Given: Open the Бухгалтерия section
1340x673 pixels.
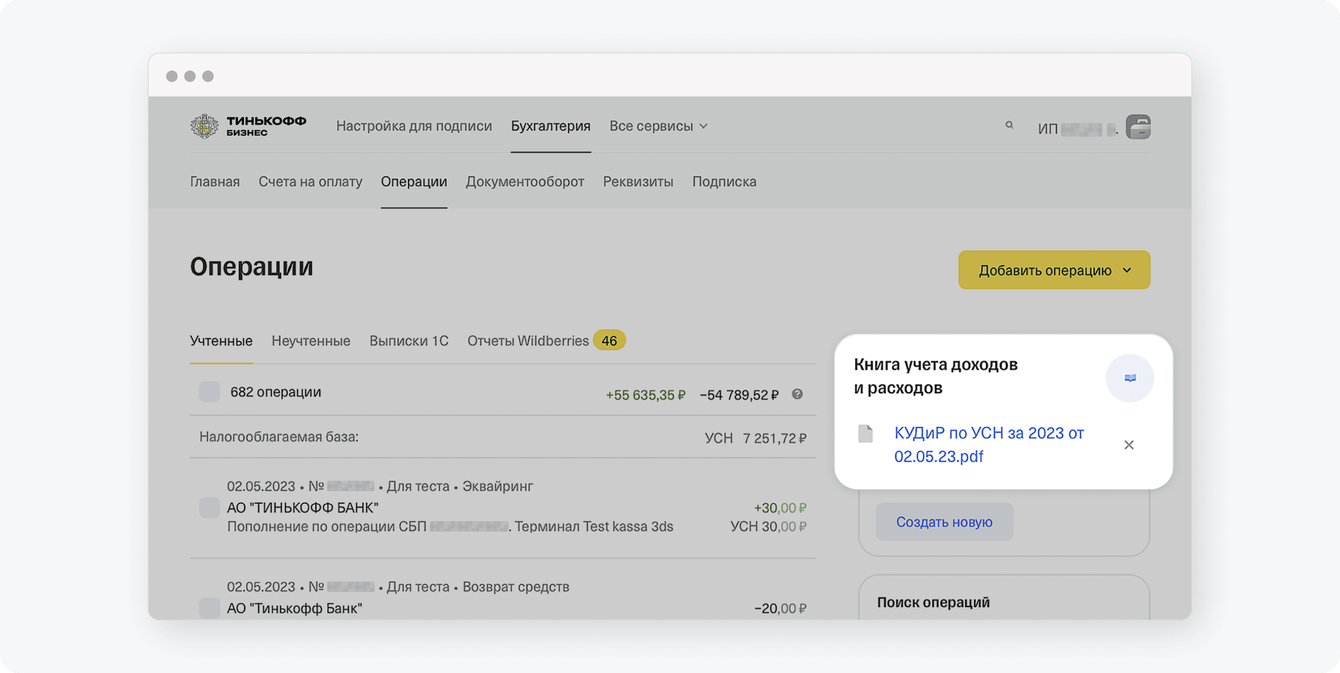Looking at the screenshot, I should click(x=551, y=126).
